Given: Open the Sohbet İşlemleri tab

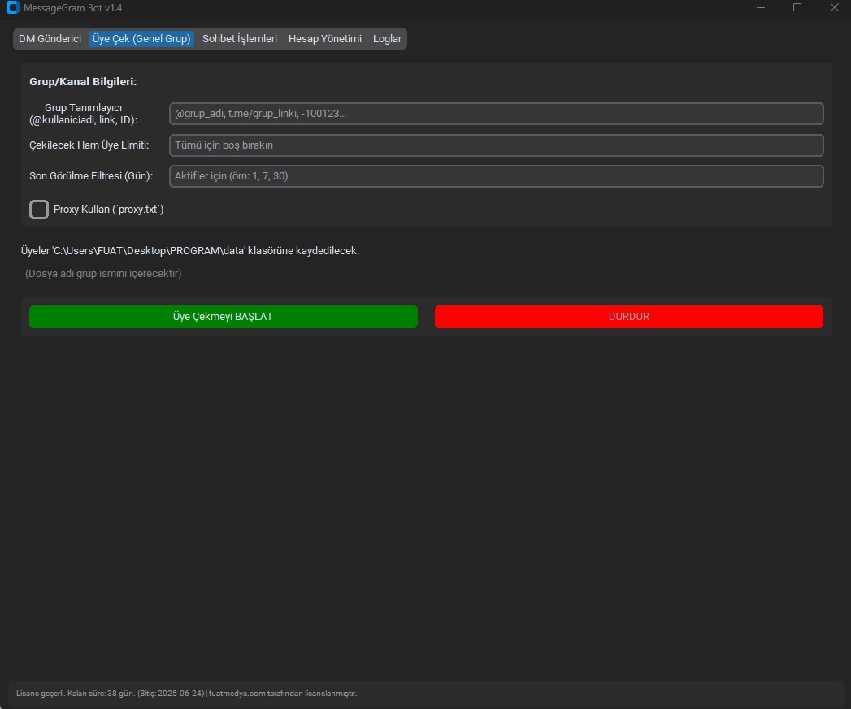Looking at the screenshot, I should click(240, 39).
